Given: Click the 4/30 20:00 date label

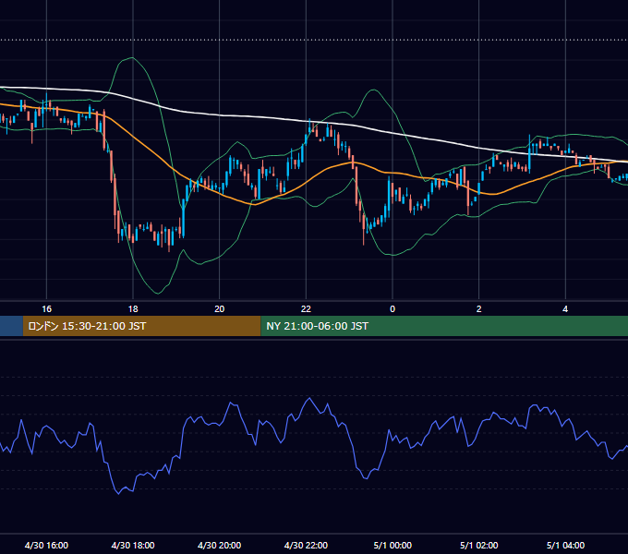Looking at the screenshot, I should [220, 545].
